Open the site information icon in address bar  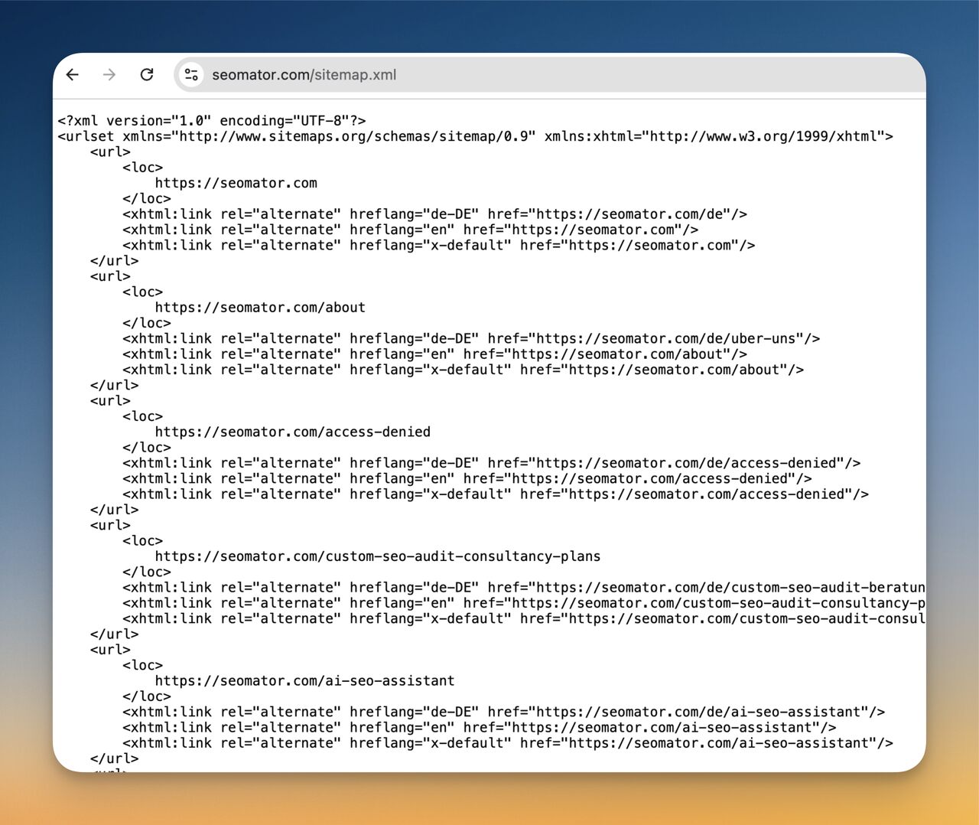point(190,74)
